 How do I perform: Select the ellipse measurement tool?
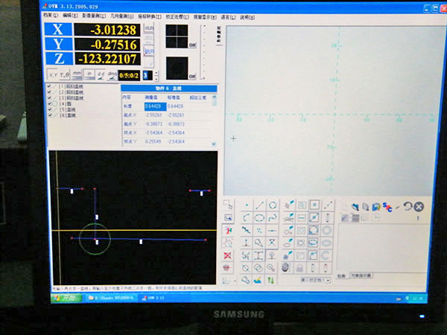click(259, 217)
